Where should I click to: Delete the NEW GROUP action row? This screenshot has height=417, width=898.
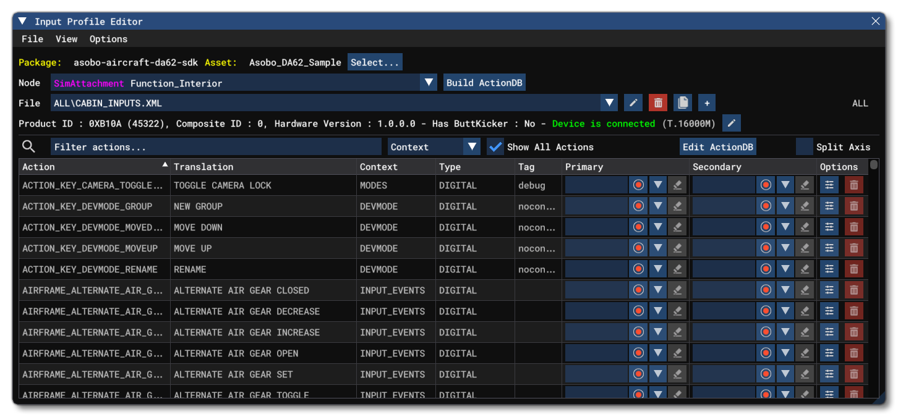click(x=854, y=206)
